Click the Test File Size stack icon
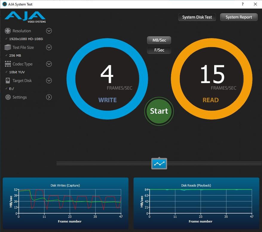 pos(8,47)
